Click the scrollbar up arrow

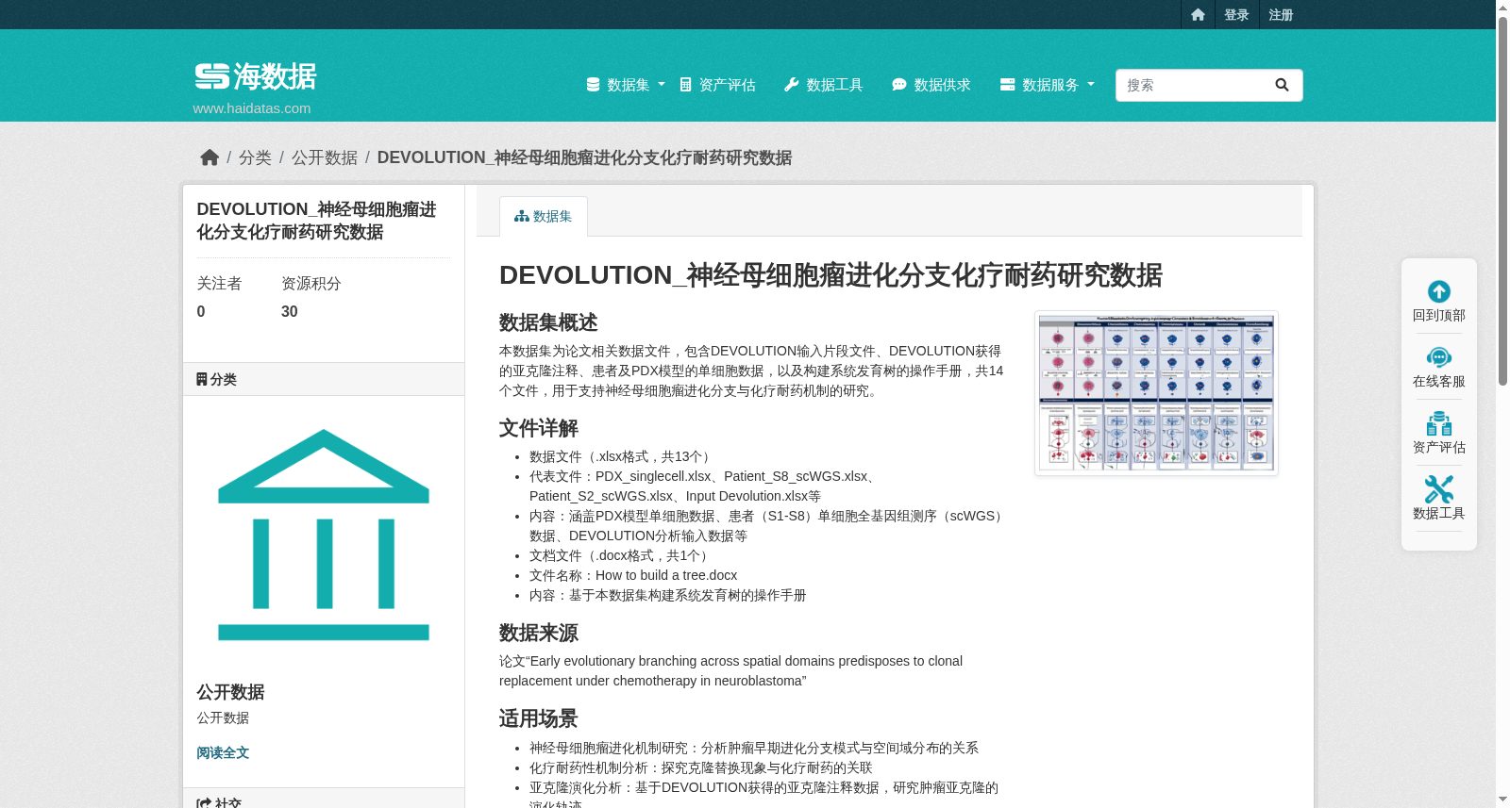[1502, 7]
